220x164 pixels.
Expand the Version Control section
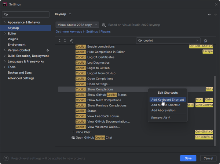5,50
